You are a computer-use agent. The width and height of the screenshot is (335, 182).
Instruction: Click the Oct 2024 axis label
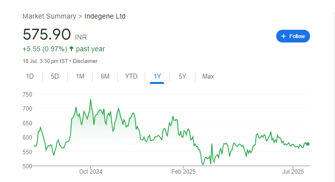coord(91,172)
